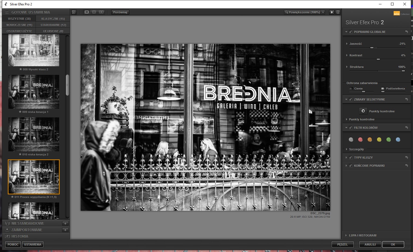This screenshot has height=252, width=413.
Task: Click the Jasność slider handle
Action: (x=372, y=48)
